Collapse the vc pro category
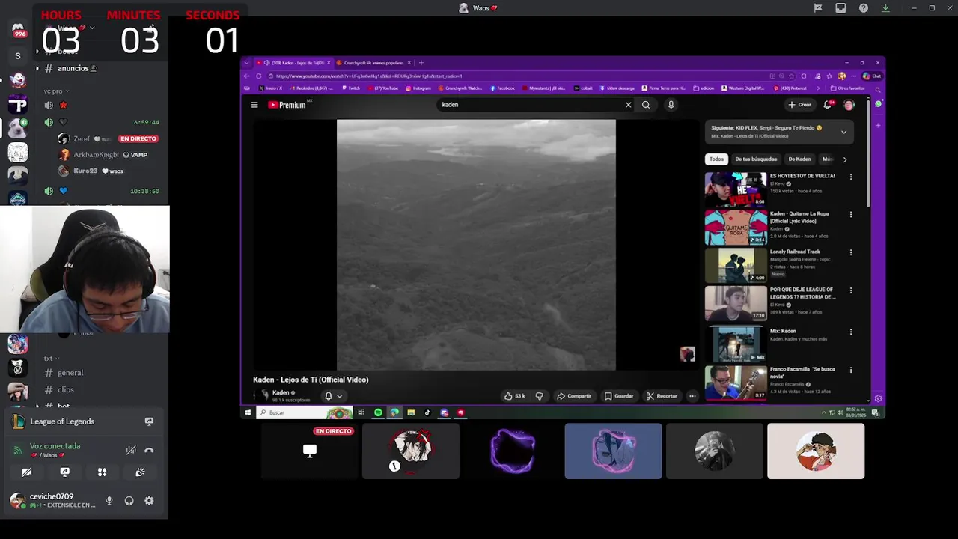The height and width of the screenshot is (539, 958). (56, 91)
